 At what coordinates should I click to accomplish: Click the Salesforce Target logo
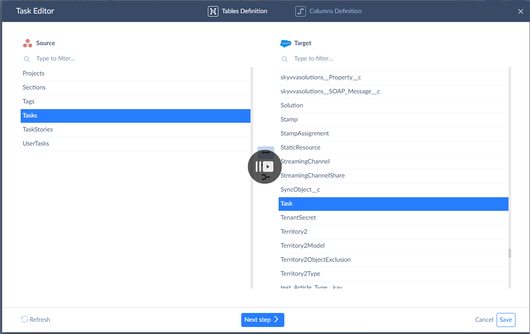click(x=286, y=43)
